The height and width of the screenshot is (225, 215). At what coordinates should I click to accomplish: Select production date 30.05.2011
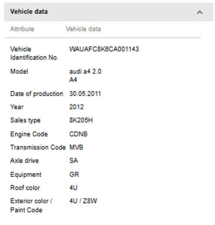click(85, 94)
